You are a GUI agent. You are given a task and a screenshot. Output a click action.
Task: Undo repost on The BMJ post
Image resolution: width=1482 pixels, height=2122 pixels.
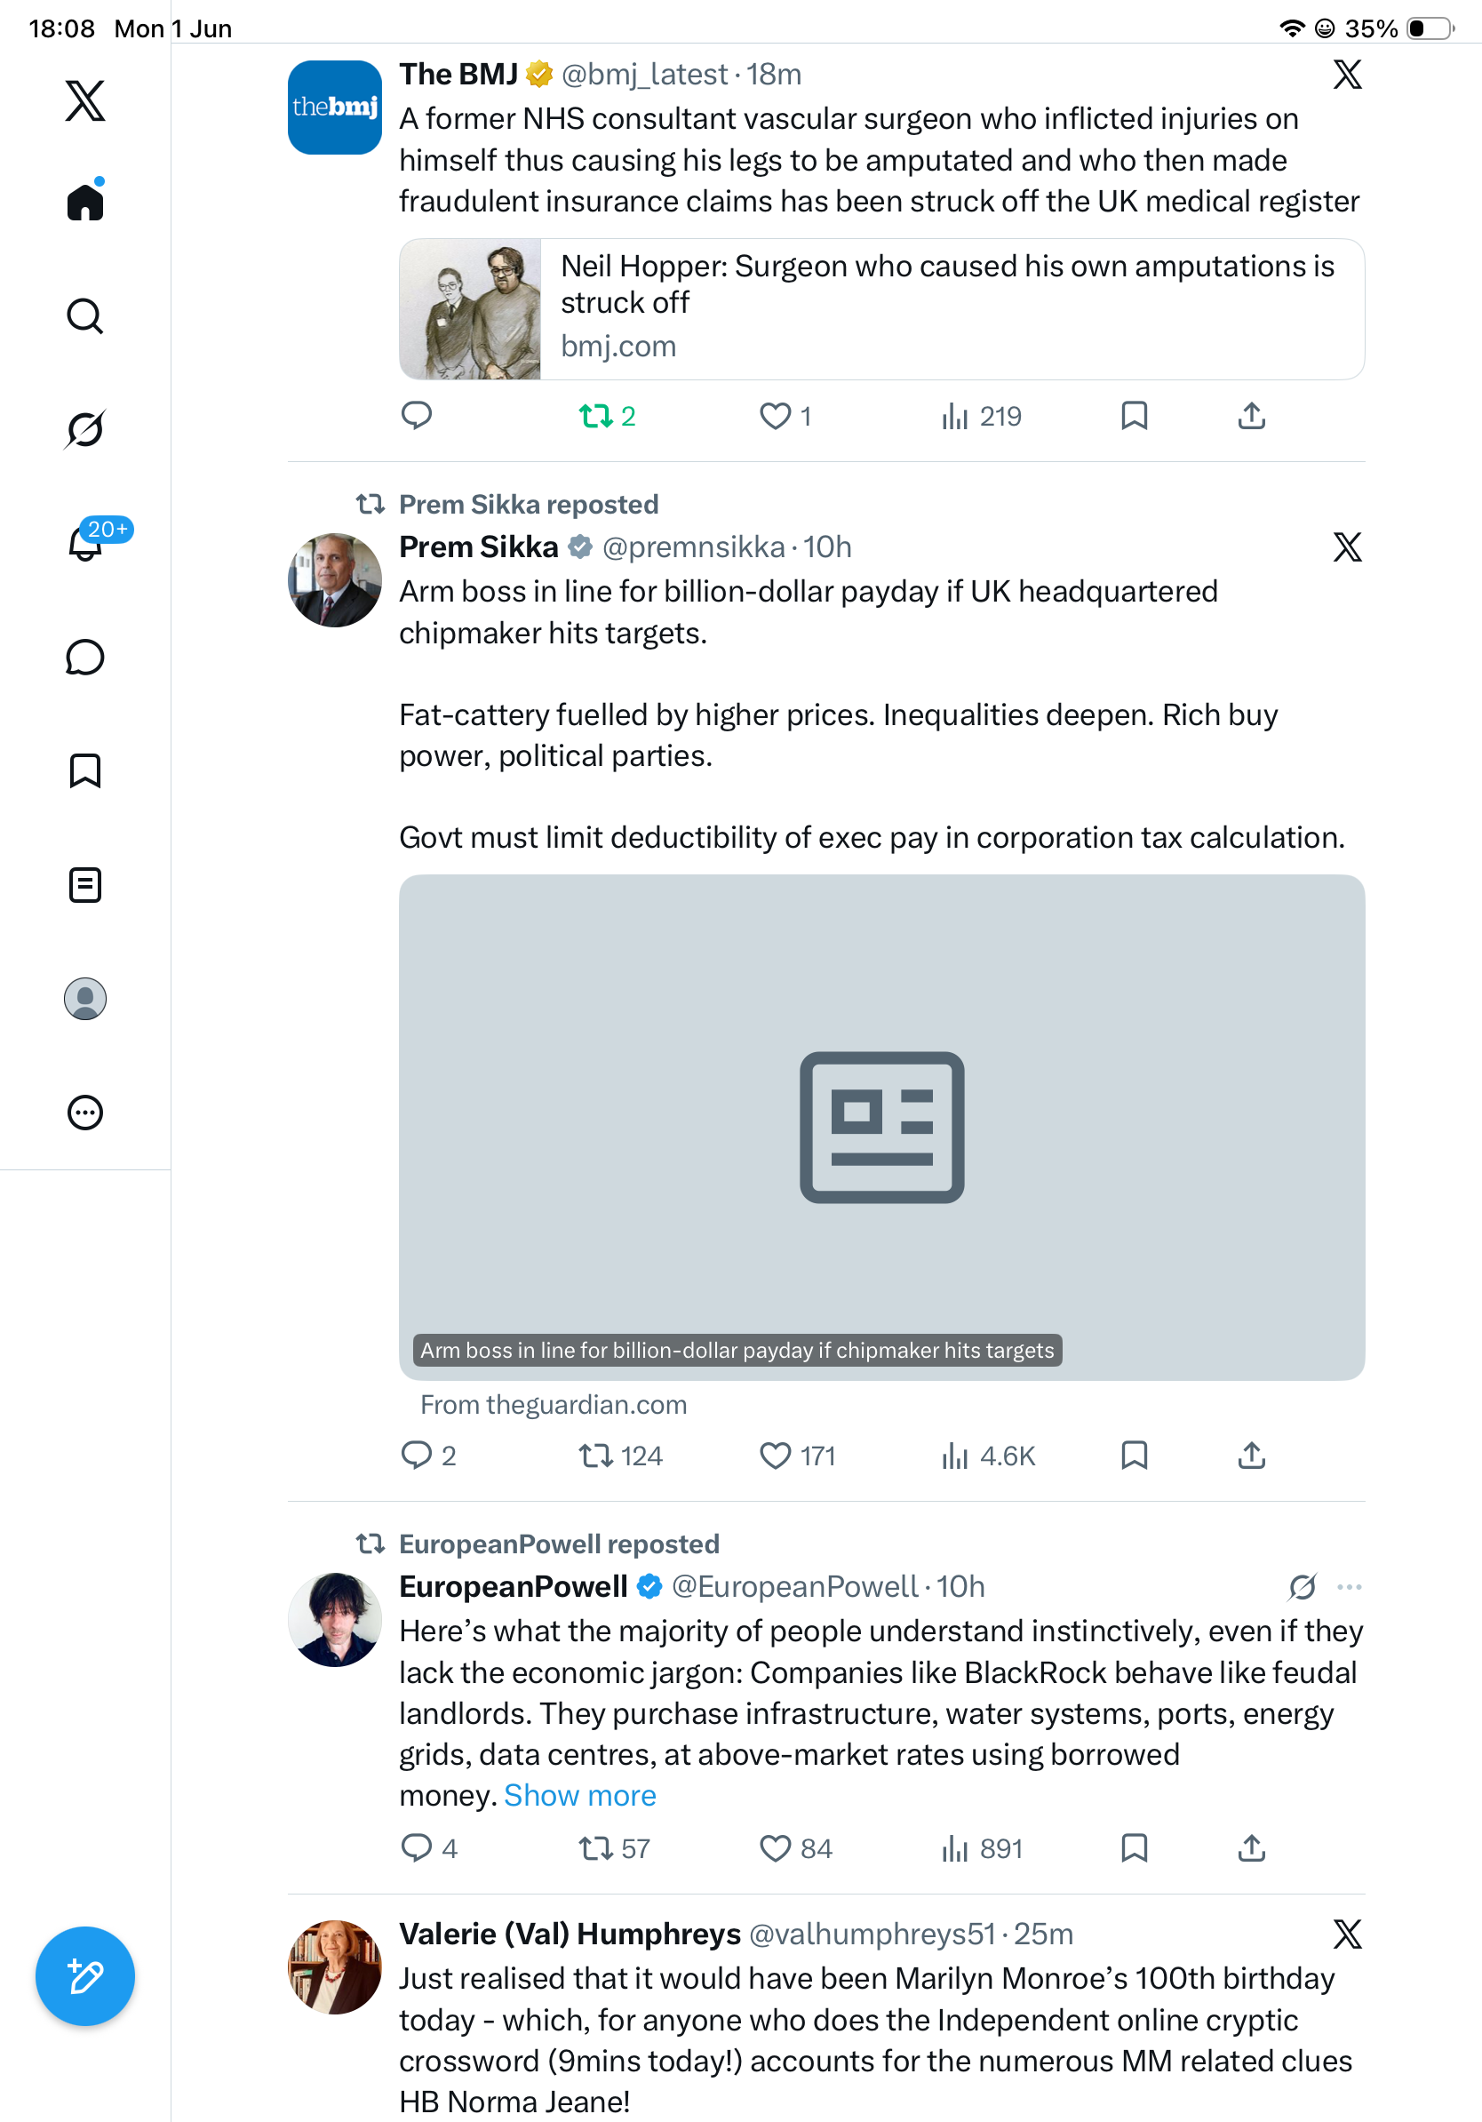[x=606, y=416]
